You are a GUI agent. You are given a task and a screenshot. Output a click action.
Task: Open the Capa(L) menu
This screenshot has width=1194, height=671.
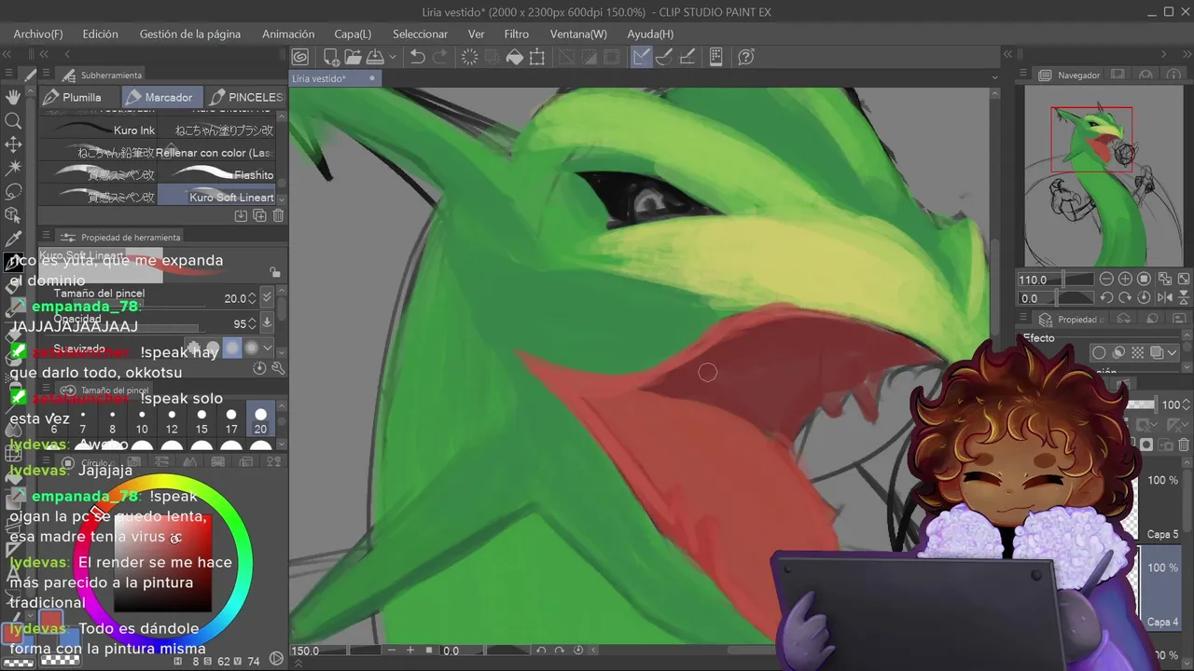[x=353, y=34]
